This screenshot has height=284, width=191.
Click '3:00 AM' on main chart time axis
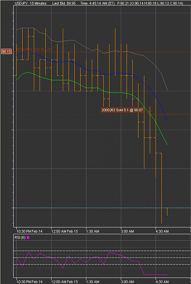click(128, 231)
